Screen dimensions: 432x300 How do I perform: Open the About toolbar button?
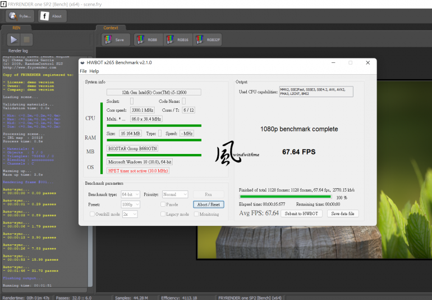(52, 16)
